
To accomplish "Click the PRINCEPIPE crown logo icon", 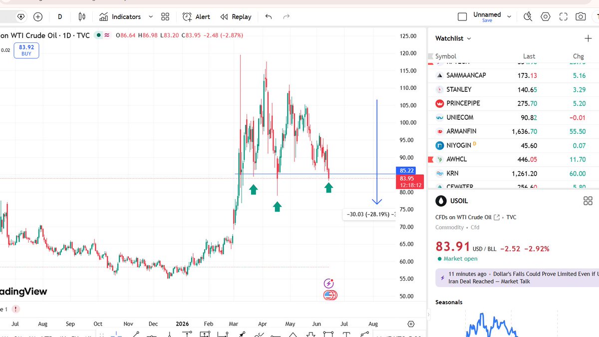I will point(440,103).
